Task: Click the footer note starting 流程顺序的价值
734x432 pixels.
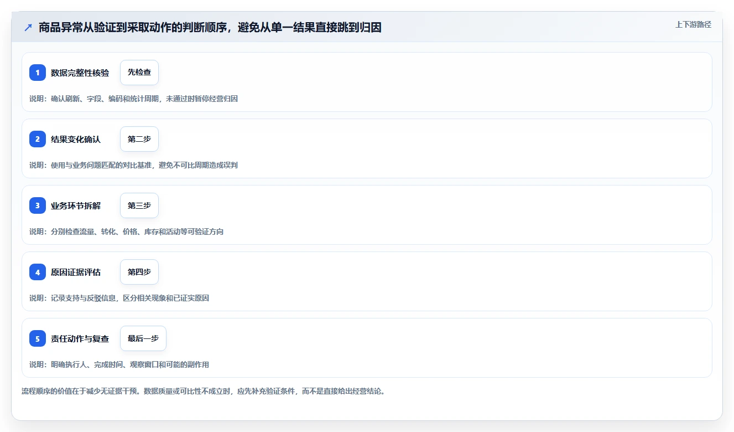Action: click(203, 391)
